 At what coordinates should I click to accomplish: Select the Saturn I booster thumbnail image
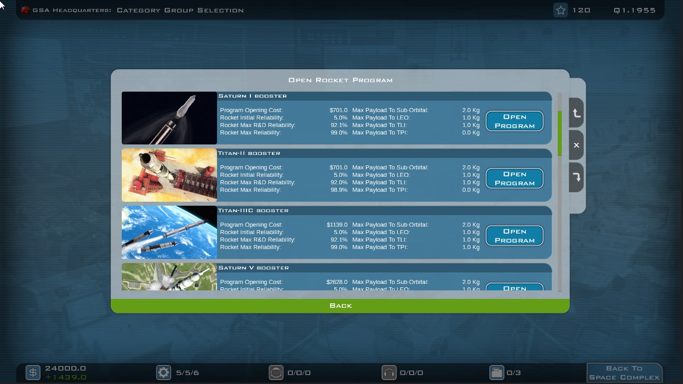point(169,118)
